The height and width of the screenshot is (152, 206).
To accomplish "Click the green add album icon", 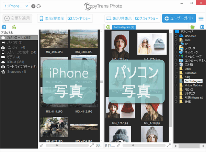I will (14, 27).
